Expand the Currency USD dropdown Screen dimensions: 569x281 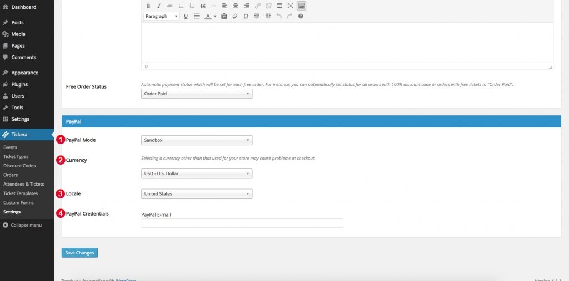(x=197, y=173)
